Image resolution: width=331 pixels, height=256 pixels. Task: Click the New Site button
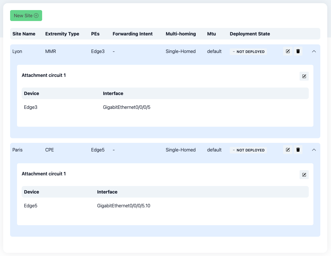point(26,16)
